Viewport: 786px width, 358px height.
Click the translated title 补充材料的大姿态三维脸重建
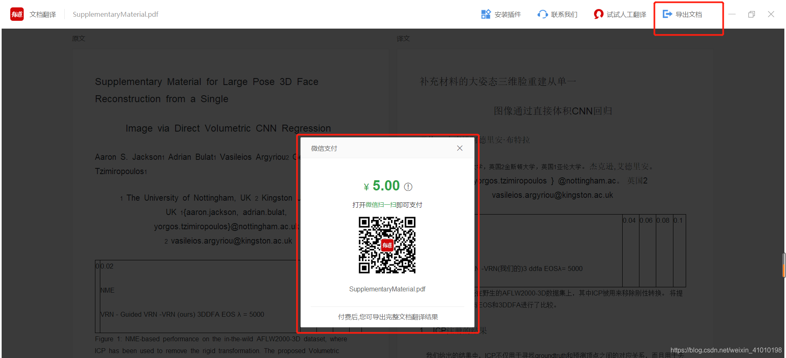[x=498, y=82]
